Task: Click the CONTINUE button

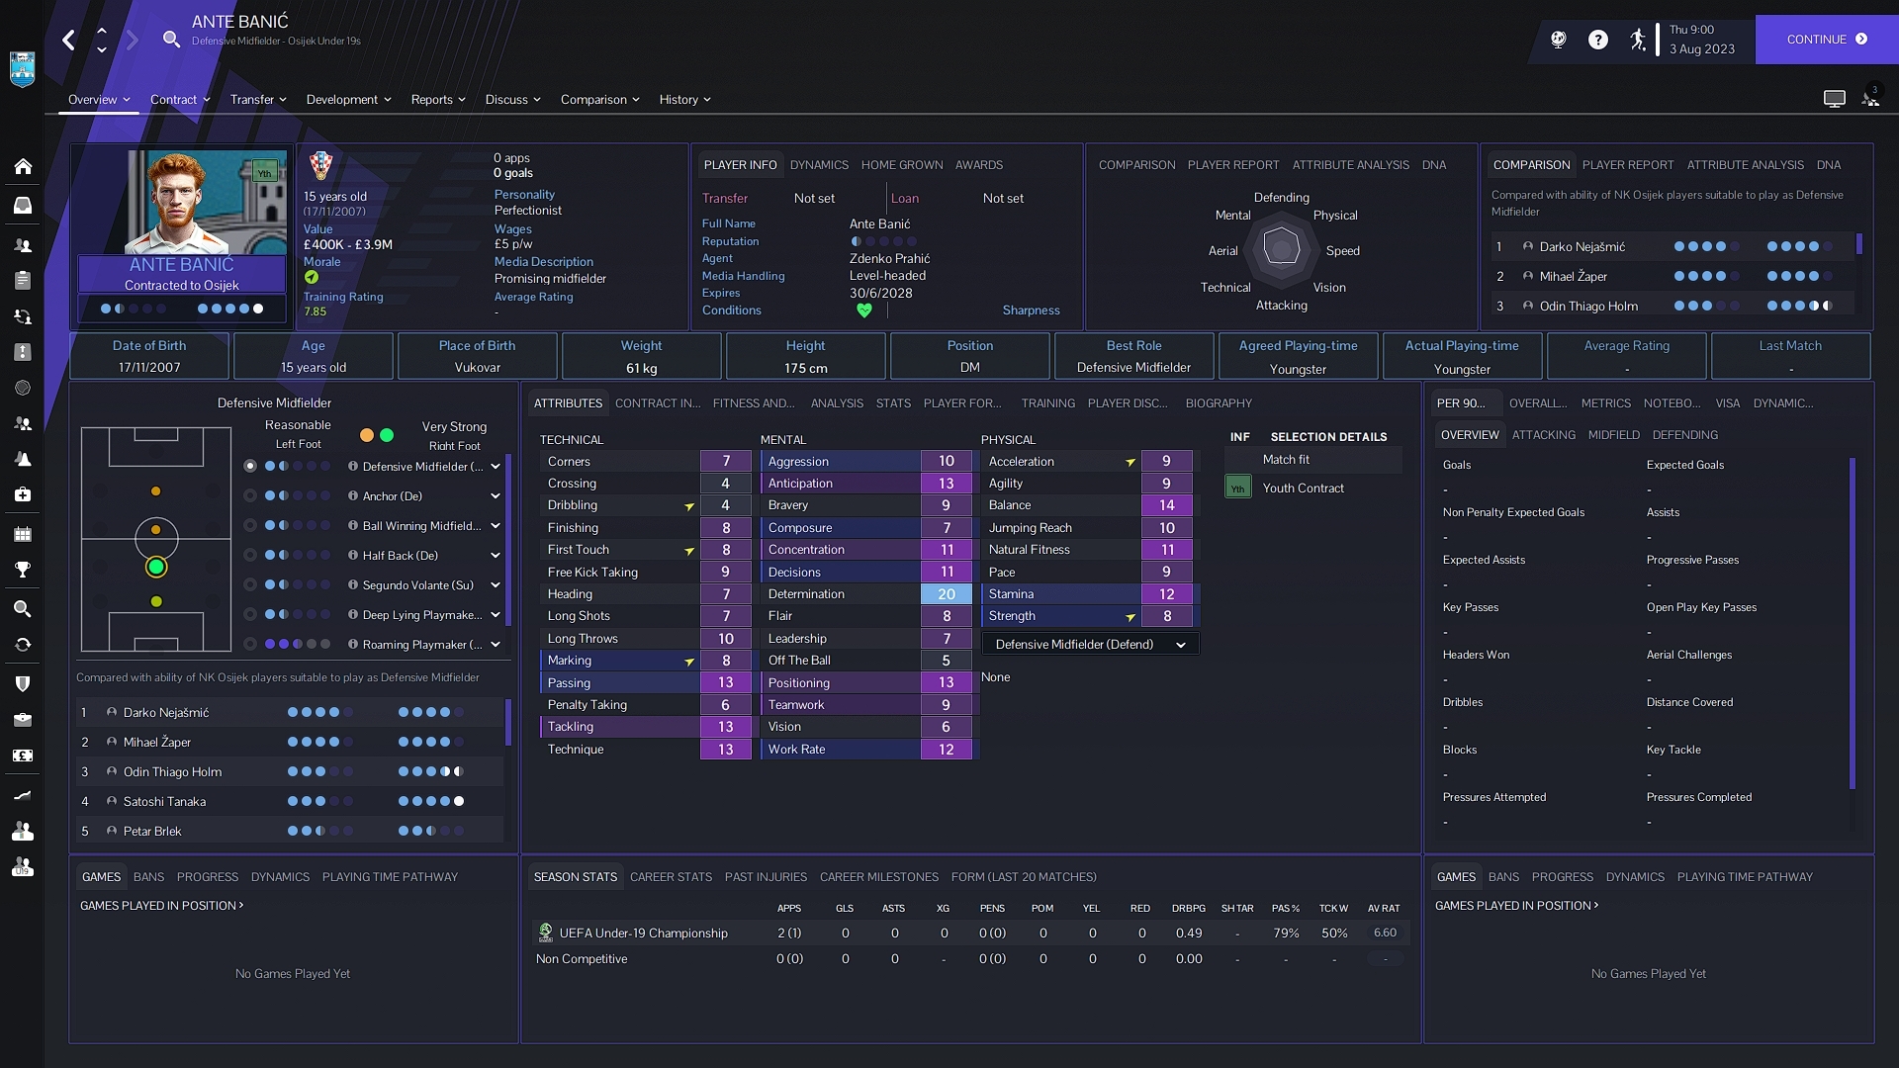Action: (x=1827, y=40)
